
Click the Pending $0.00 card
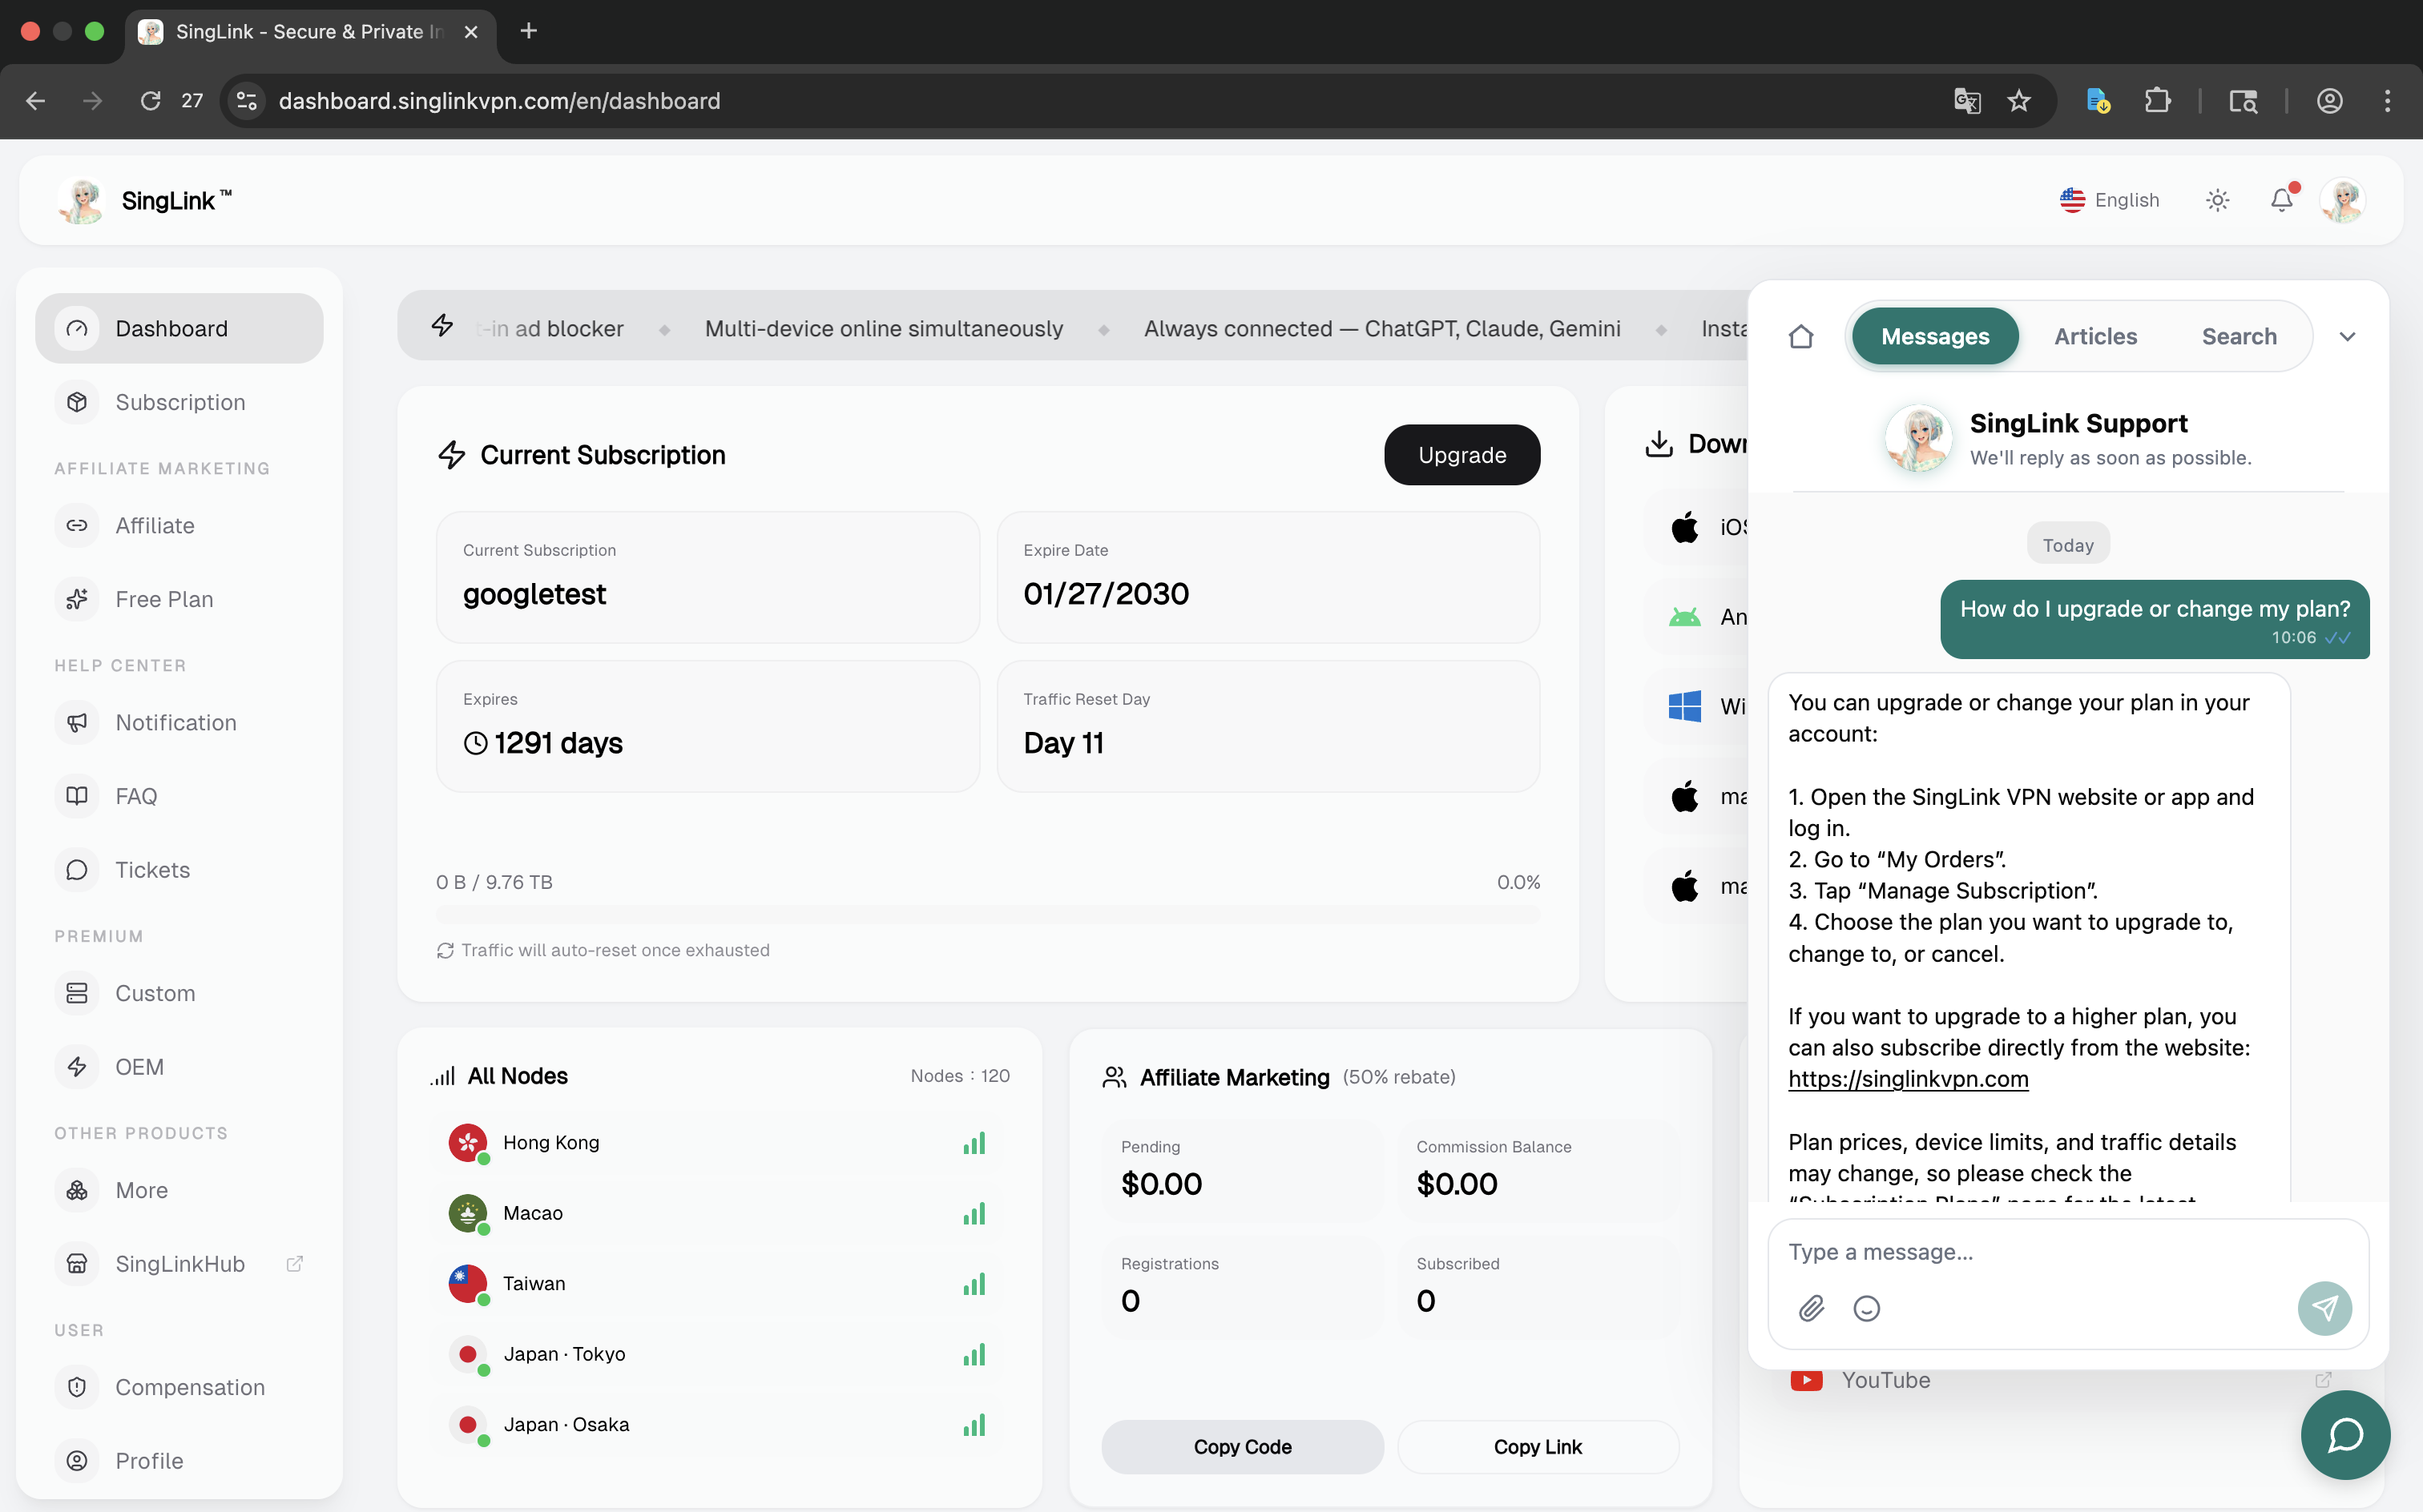[1243, 1170]
